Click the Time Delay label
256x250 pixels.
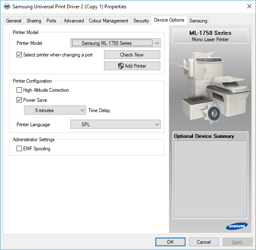tap(99, 110)
